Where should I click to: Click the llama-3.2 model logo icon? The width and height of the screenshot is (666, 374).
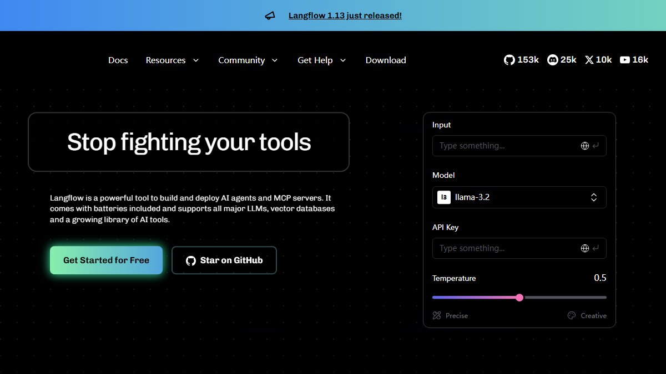pos(444,197)
